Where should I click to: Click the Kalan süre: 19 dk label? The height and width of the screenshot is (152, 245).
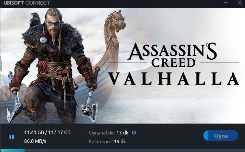(x=107, y=141)
